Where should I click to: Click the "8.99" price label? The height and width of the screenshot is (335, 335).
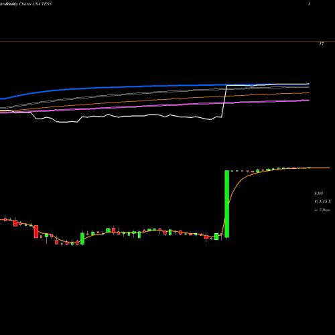pyautogui.click(x=319, y=194)
